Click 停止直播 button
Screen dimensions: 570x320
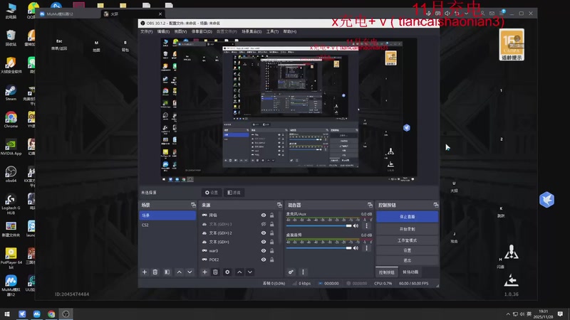[x=407, y=217]
